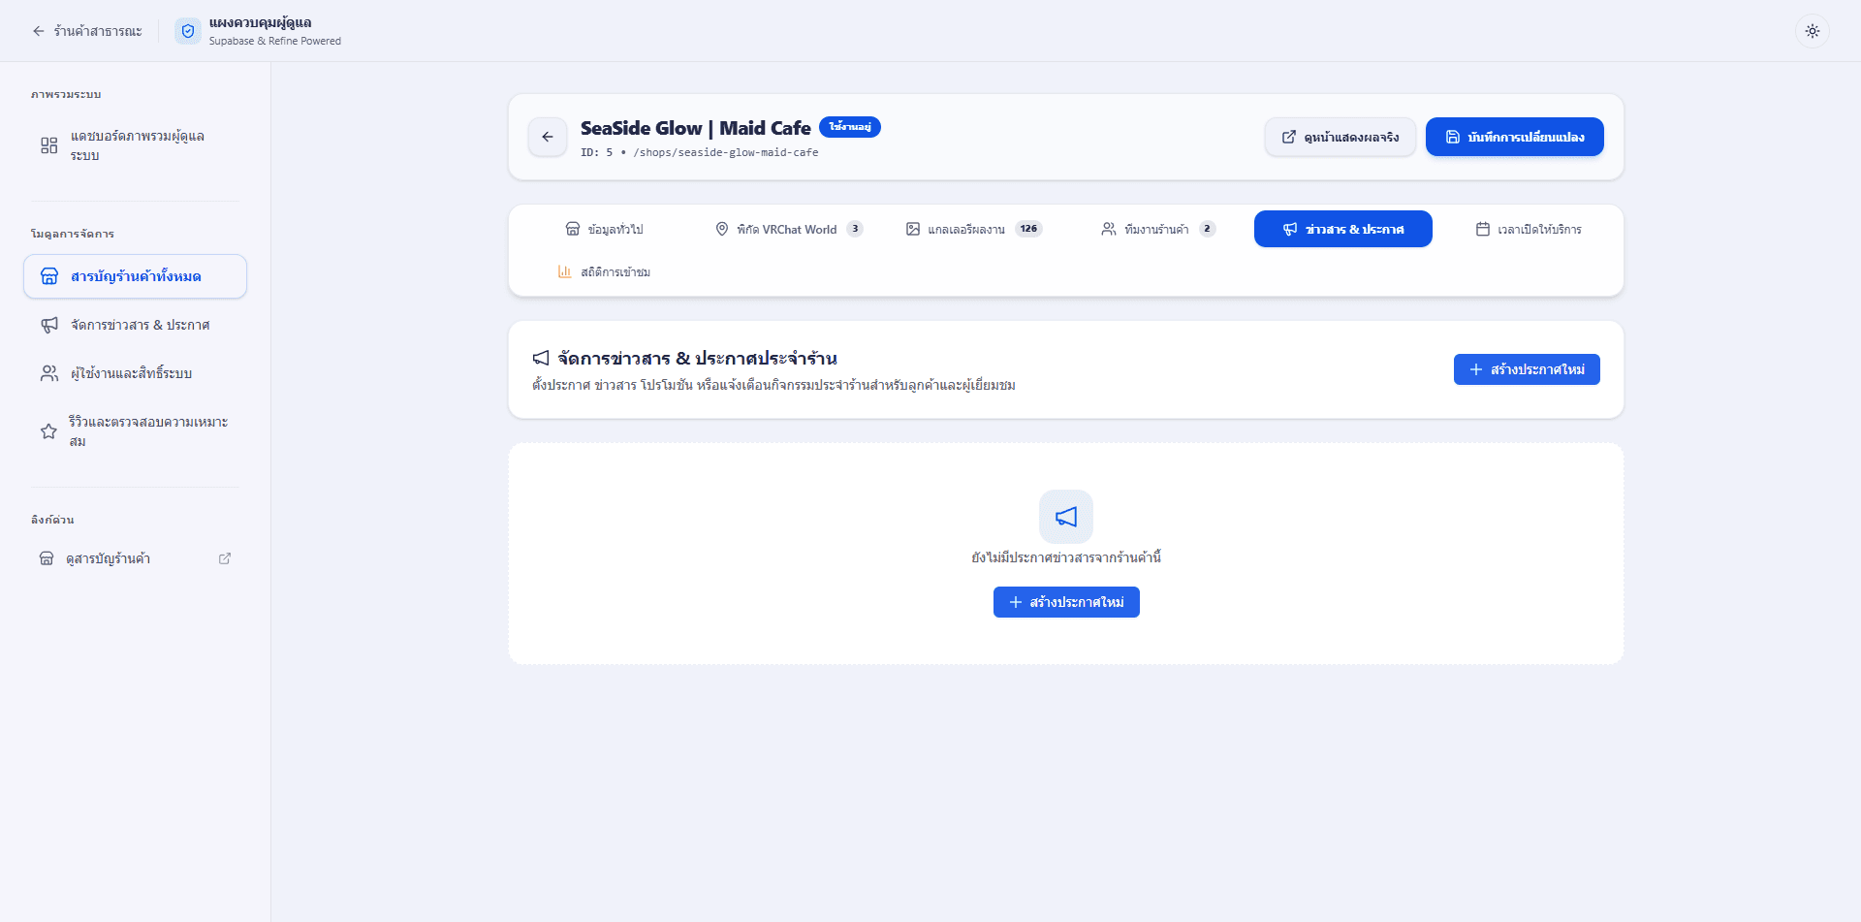Click the megaphone icon for จัดการข่าวสาร & ประกาศ
This screenshot has height=922, width=1861.
click(49, 325)
